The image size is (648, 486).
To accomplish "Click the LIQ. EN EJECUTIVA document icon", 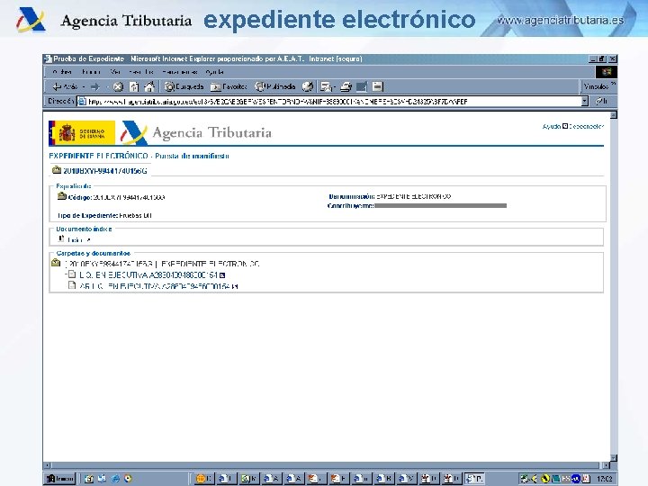I will point(72,274).
